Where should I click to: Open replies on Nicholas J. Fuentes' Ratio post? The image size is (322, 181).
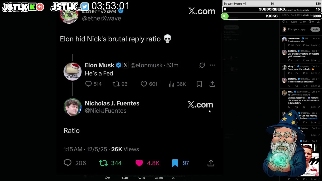(68, 163)
